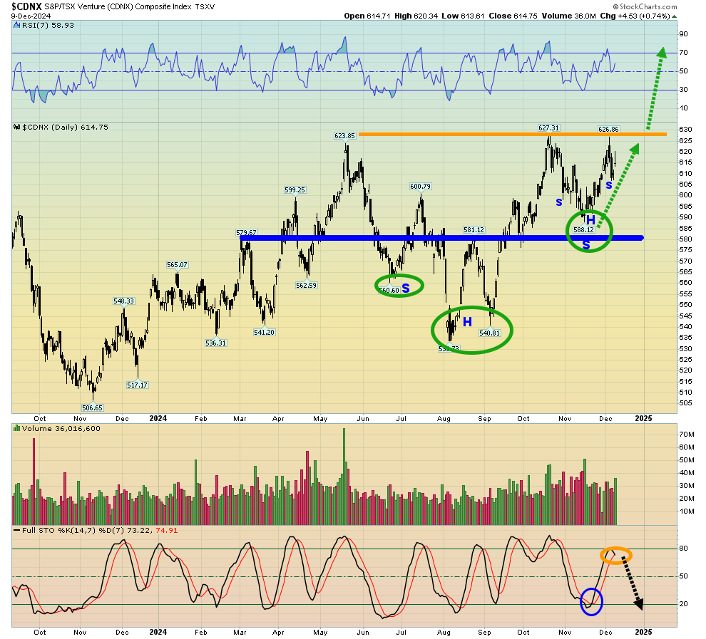Click the blue circle on the stochastic panel
706x639 pixels.
point(592,601)
